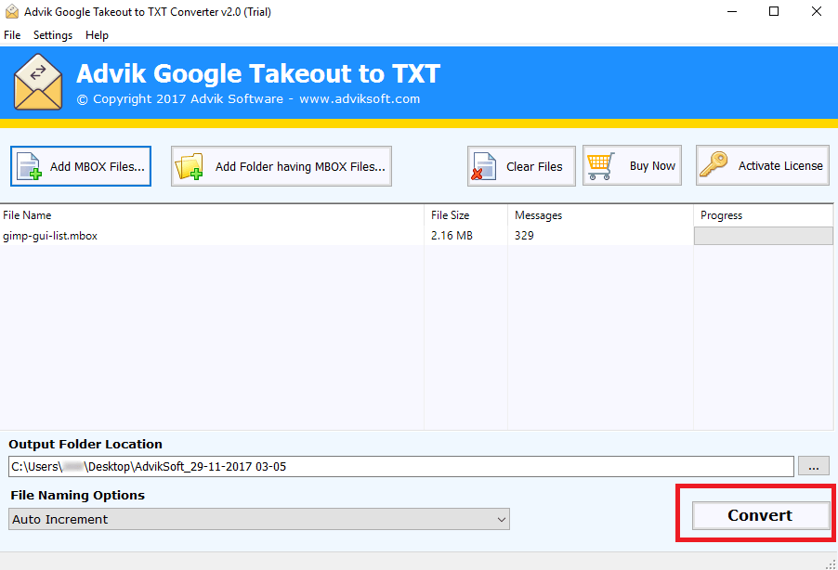Click the progress bar for gimp-gui-list.mbox

pyautogui.click(x=763, y=236)
